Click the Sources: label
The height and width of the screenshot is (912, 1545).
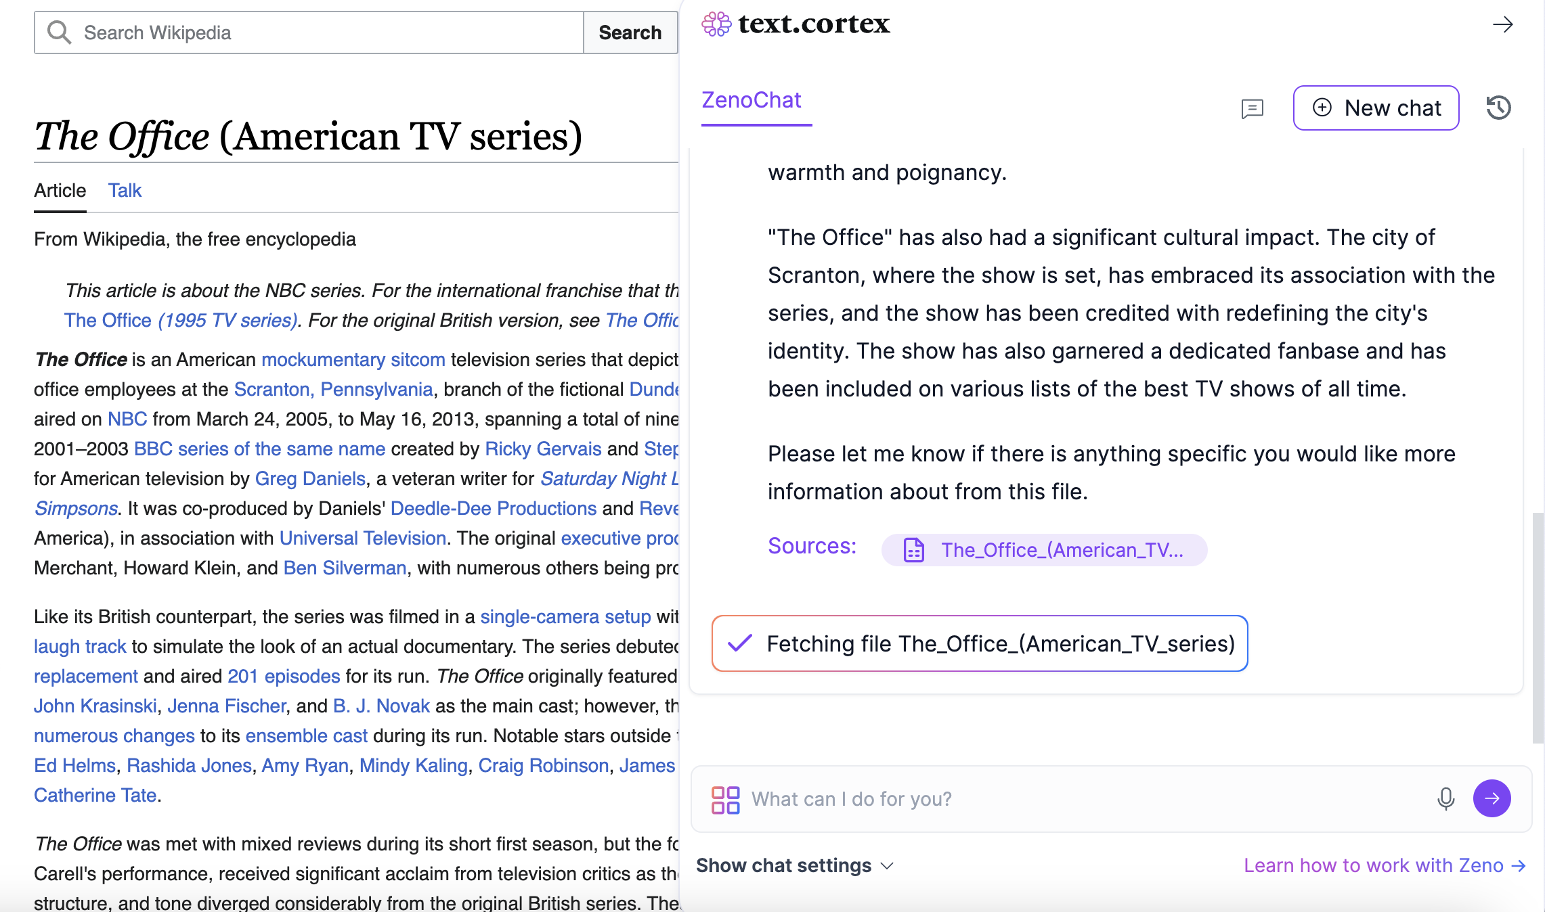pyautogui.click(x=812, y=545)
